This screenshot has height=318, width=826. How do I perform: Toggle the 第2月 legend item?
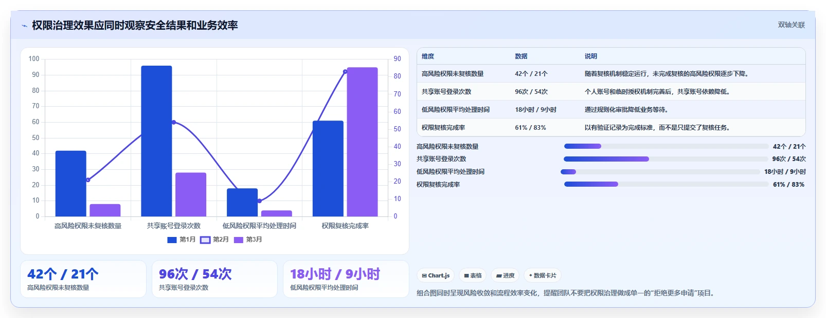point(214,240)
